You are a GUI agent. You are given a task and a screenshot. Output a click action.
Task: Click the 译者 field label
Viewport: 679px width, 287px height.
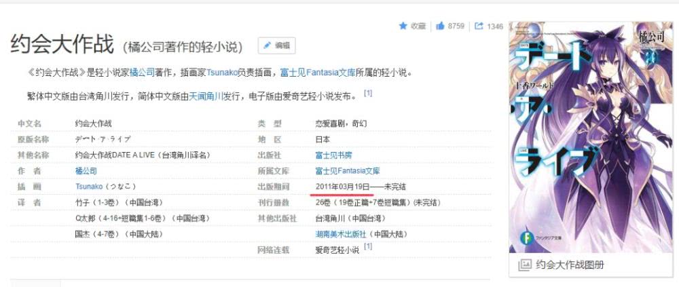pos(29,203)
